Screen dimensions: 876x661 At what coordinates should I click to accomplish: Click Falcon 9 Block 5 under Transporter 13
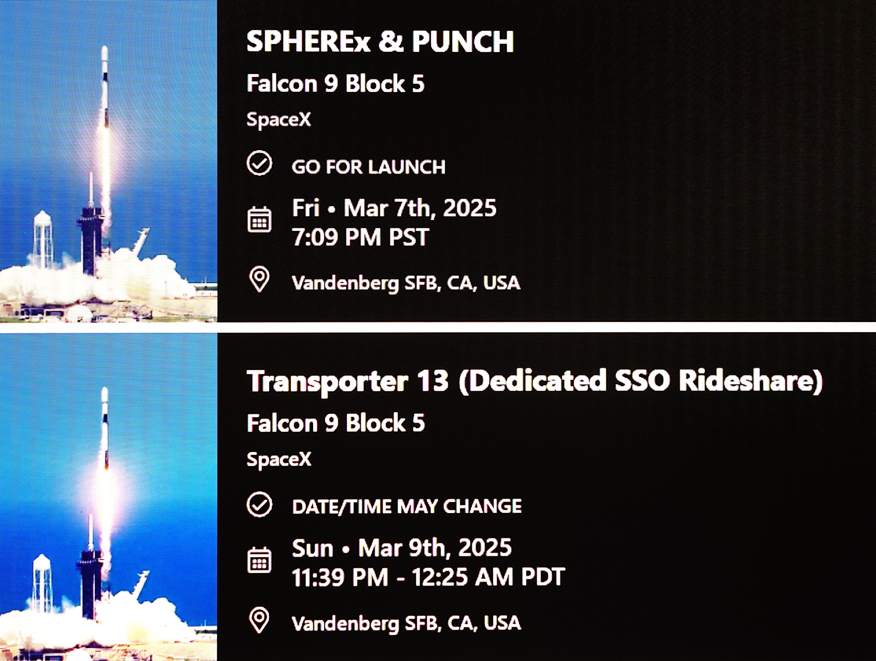click(336, 423)
